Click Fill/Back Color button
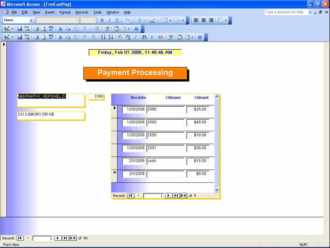The image size is (330, 248). pos(127,20)
